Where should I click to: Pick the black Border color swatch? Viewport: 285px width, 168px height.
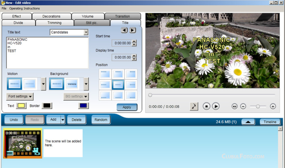point(47,106)
